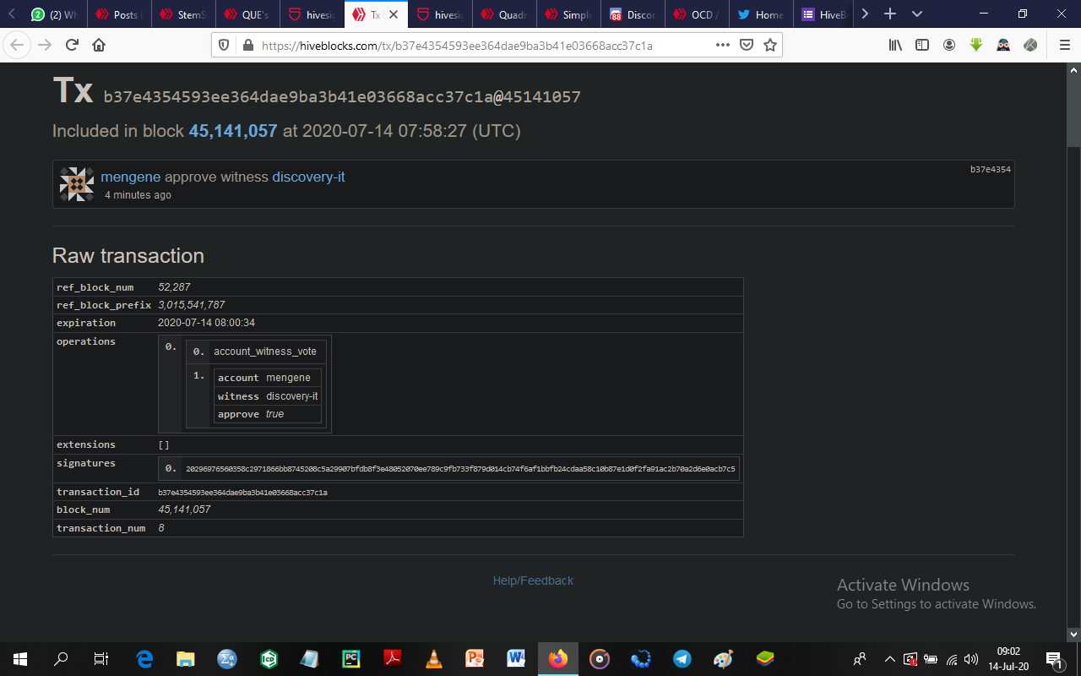Switch to the Quadr tab

[x=504, y=14]
